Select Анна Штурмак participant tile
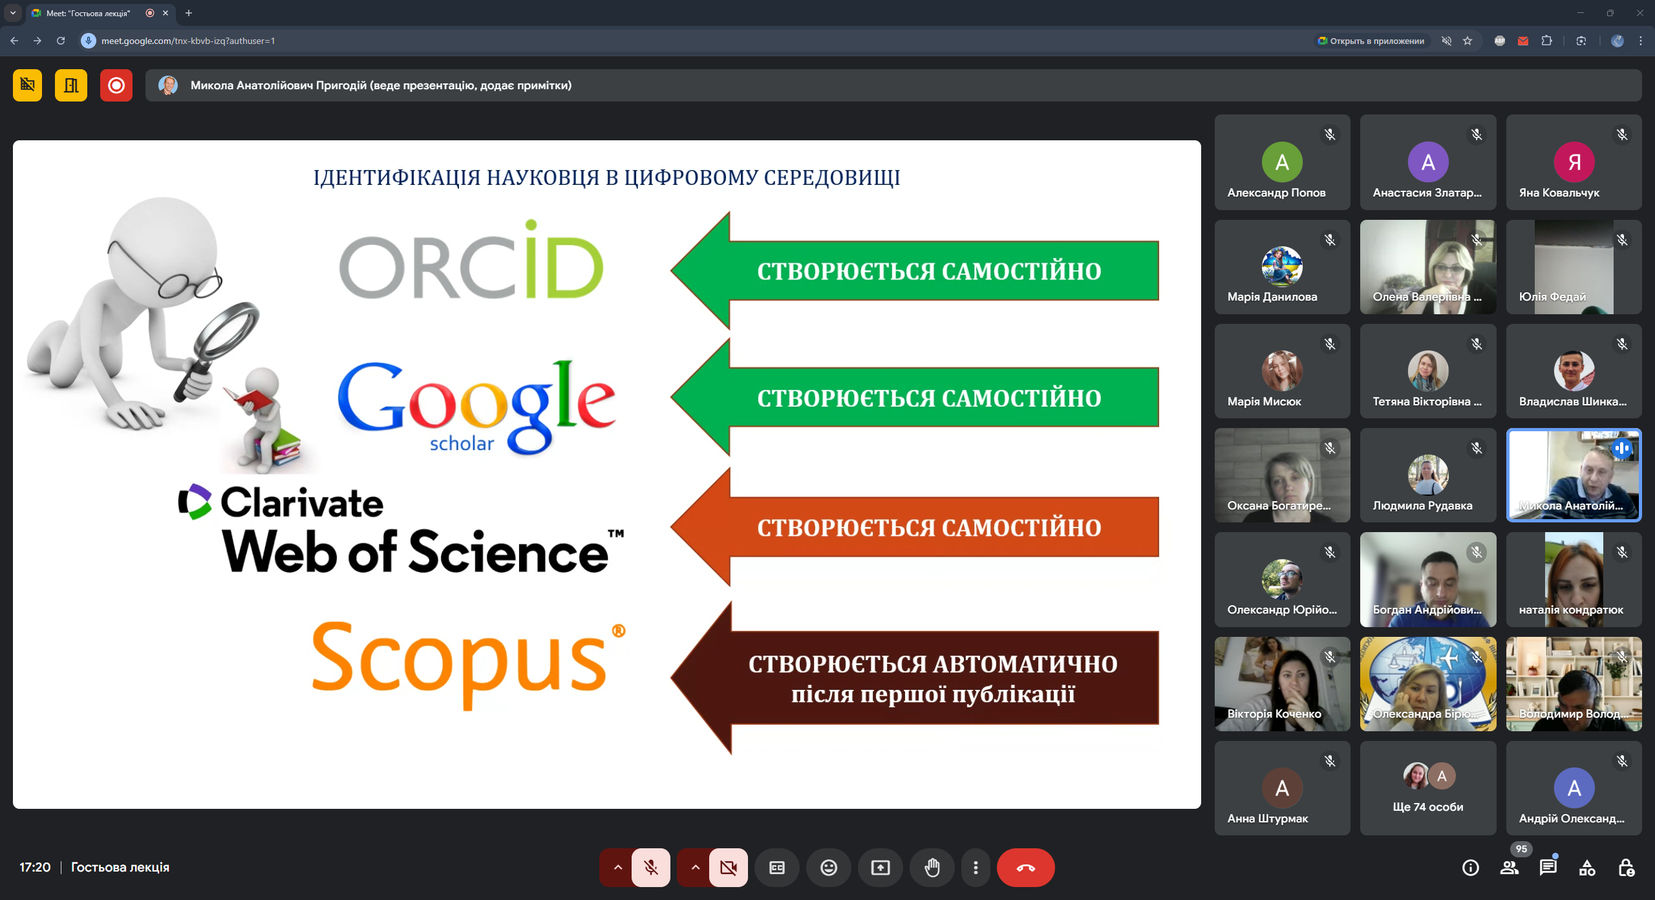The image size is (1655, 900). [x=1282, y=788]
